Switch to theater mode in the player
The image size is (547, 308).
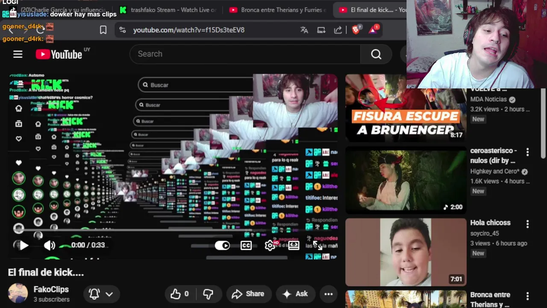[x=294, y=245]
